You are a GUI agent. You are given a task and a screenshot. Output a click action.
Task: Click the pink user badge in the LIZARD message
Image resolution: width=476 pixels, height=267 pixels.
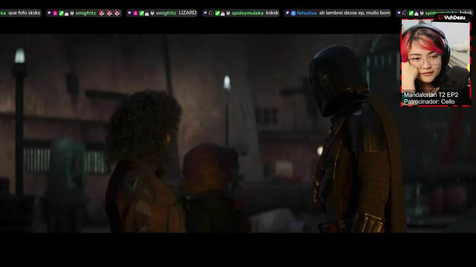pyautogui.click(x=135, y=13)
